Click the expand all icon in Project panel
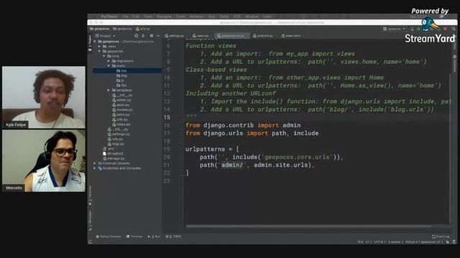This screenshot has height=258, width=460. click(x=143, y=36)
